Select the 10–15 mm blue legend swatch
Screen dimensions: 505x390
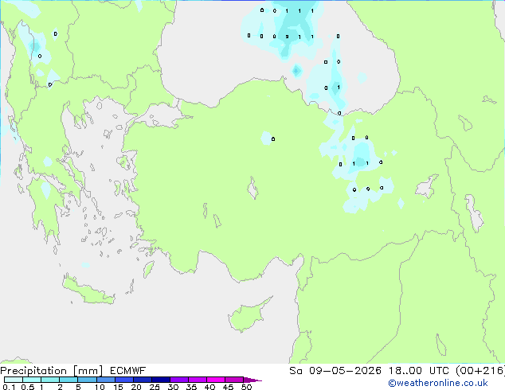[106, 380]
